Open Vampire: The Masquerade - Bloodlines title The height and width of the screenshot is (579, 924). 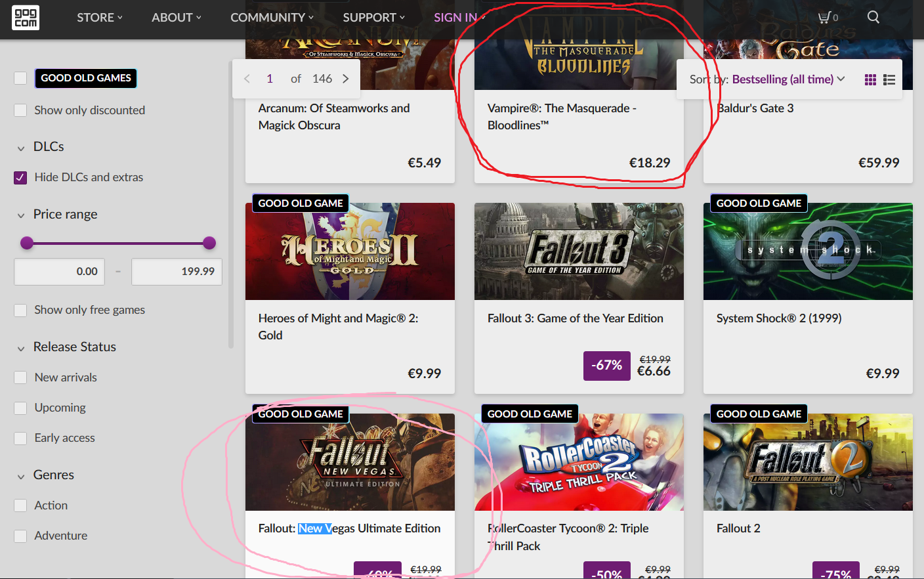(x=562, y=117)
